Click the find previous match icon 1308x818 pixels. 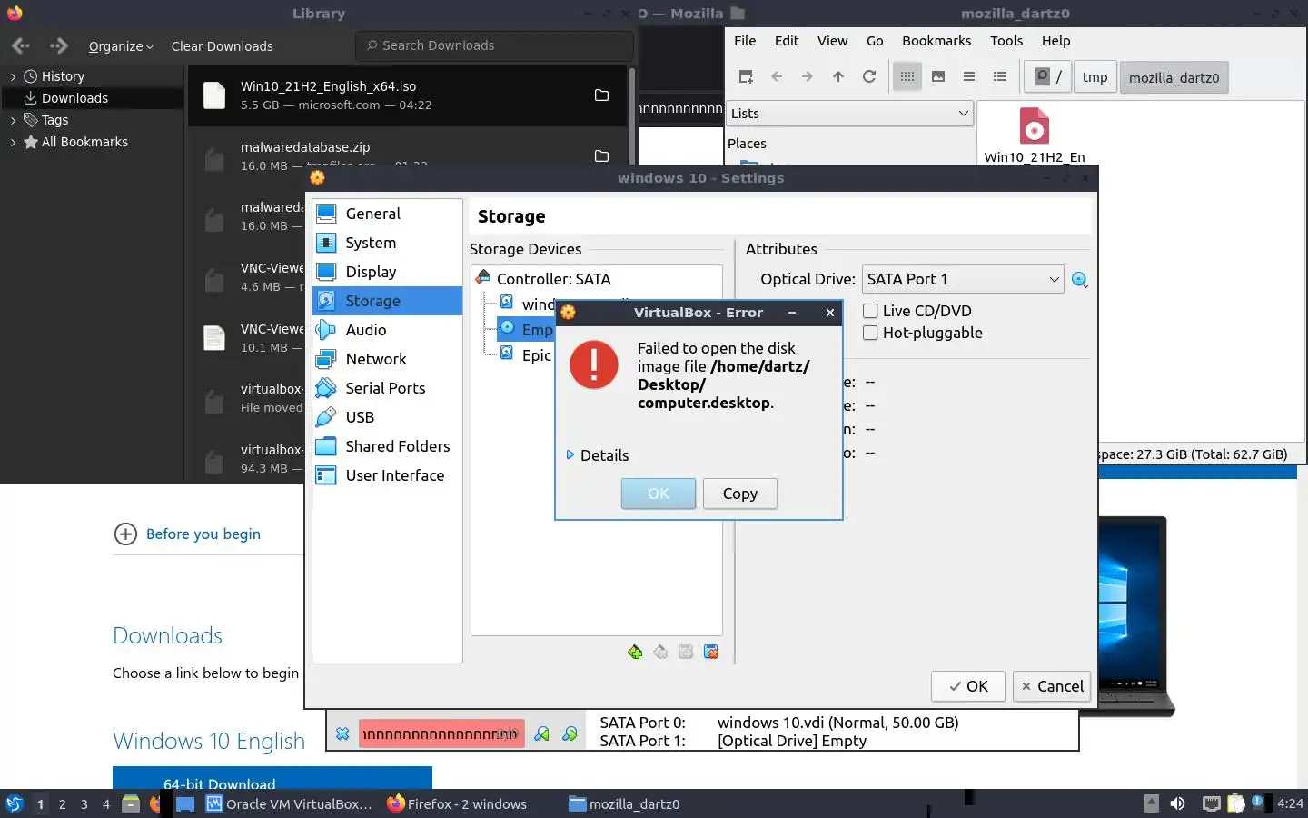[542, 733]
